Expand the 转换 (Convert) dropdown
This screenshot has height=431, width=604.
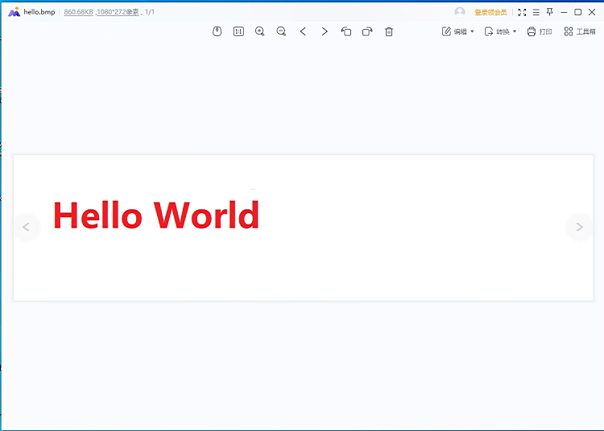point(501,31)
